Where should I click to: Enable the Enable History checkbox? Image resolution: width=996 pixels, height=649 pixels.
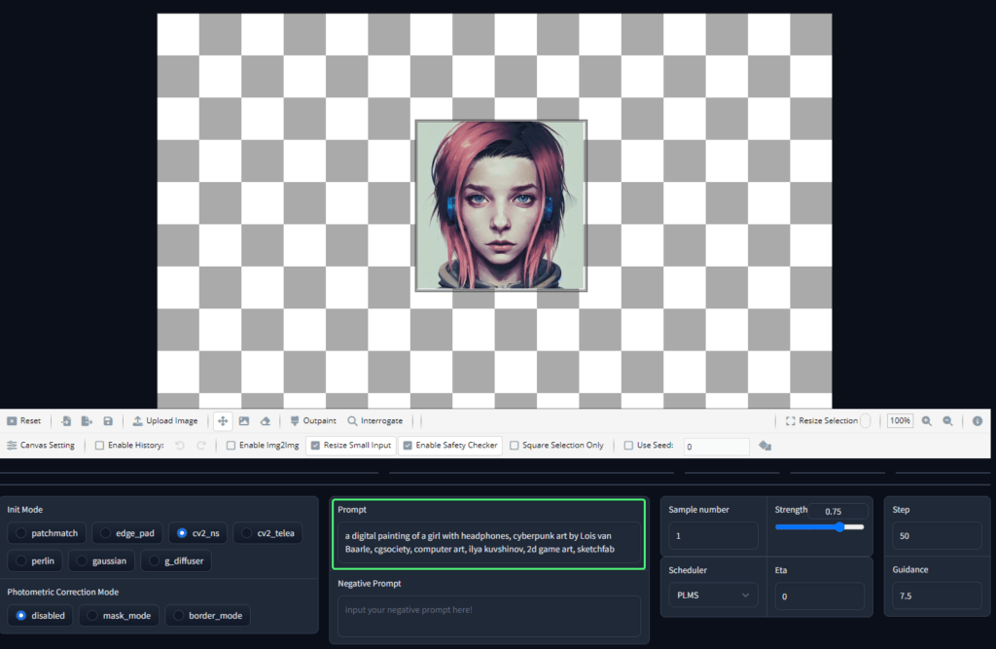tap(99, 445)
